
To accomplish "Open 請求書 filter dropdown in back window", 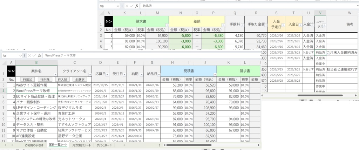I will [167, 25].
